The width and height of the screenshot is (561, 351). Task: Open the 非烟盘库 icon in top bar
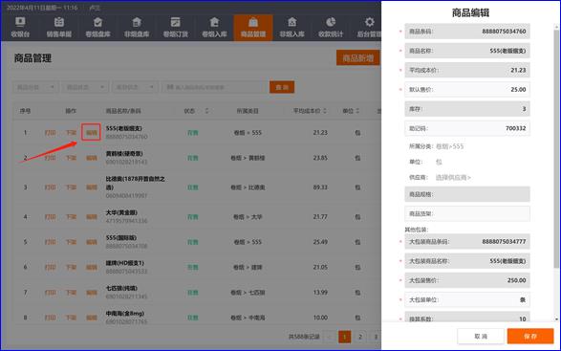coord(137,22)
